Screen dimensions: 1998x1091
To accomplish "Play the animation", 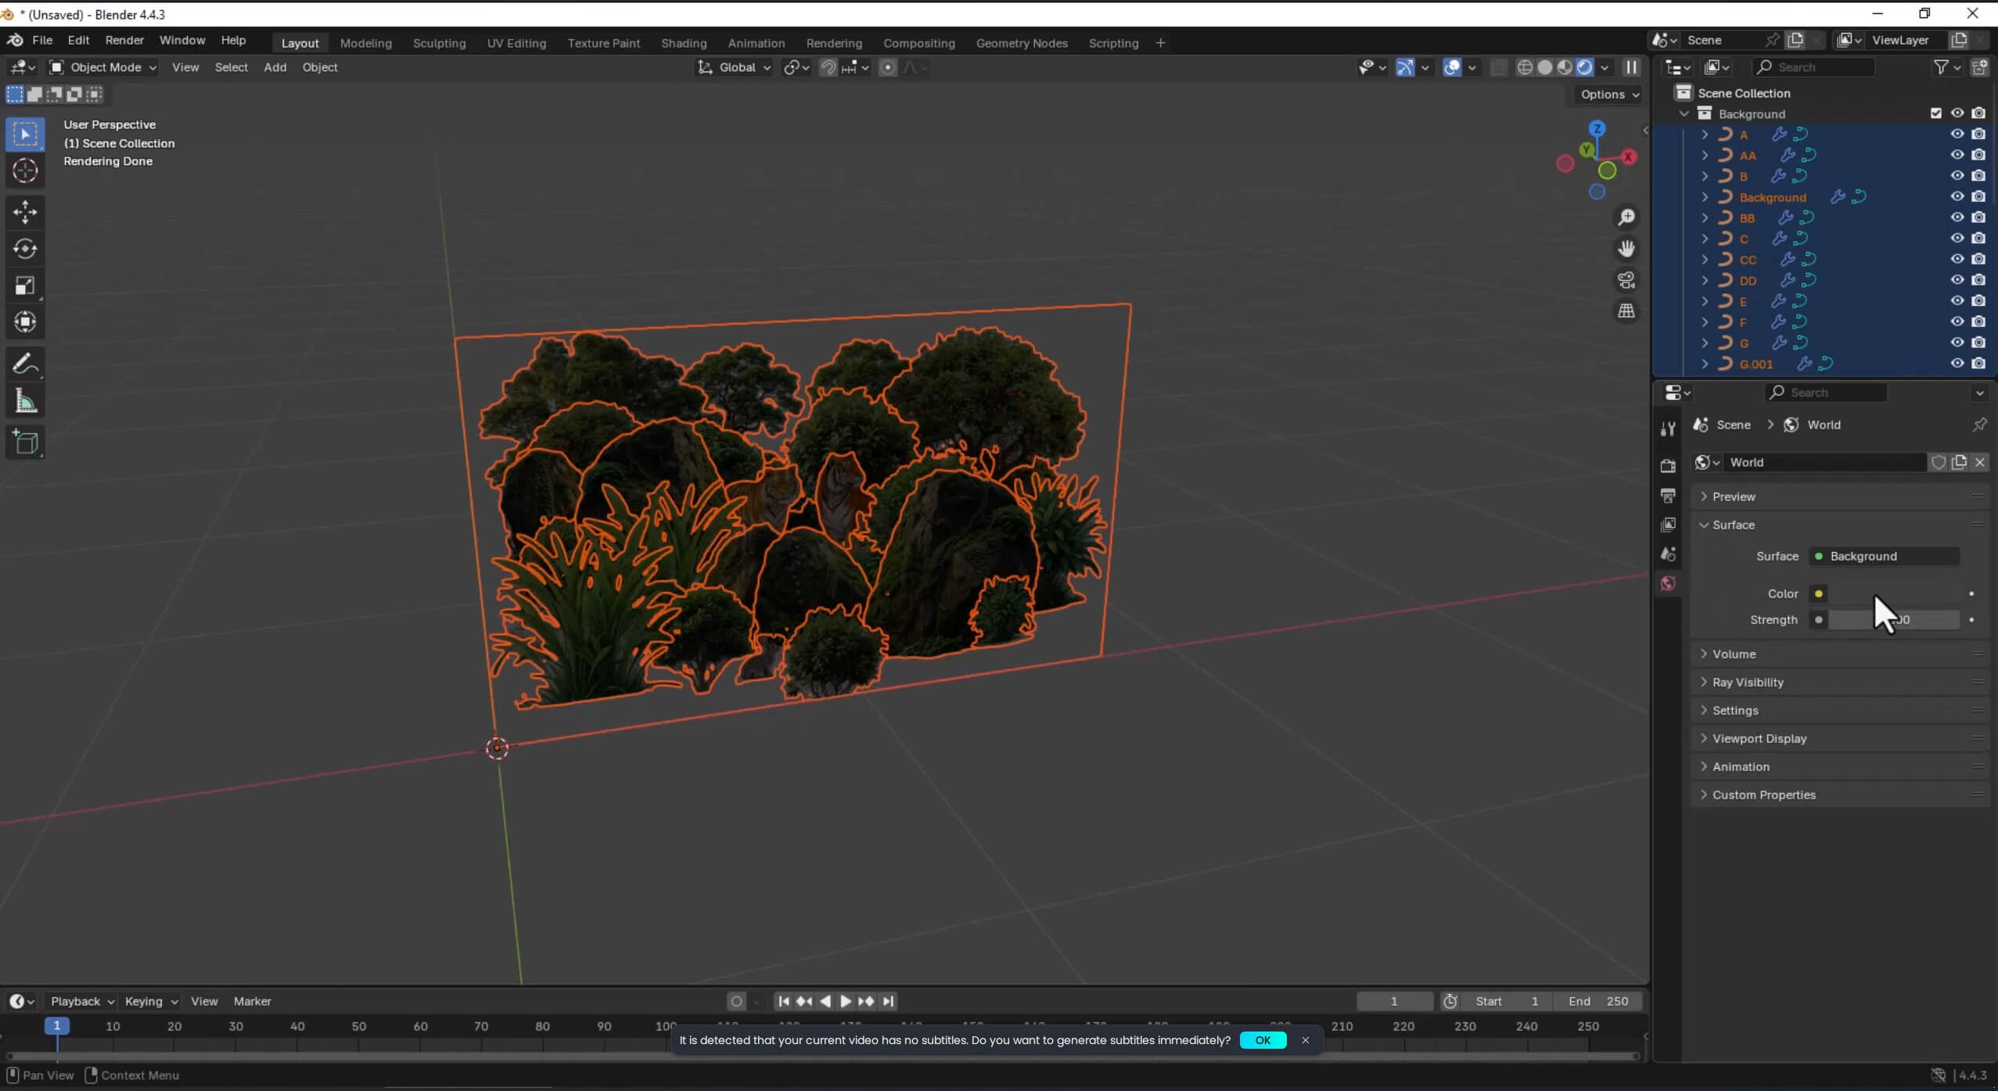I will [845, 1001].
